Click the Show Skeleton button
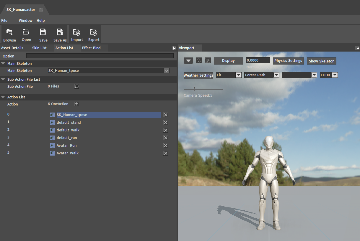The image size is (360, 241). coord(322,61)
